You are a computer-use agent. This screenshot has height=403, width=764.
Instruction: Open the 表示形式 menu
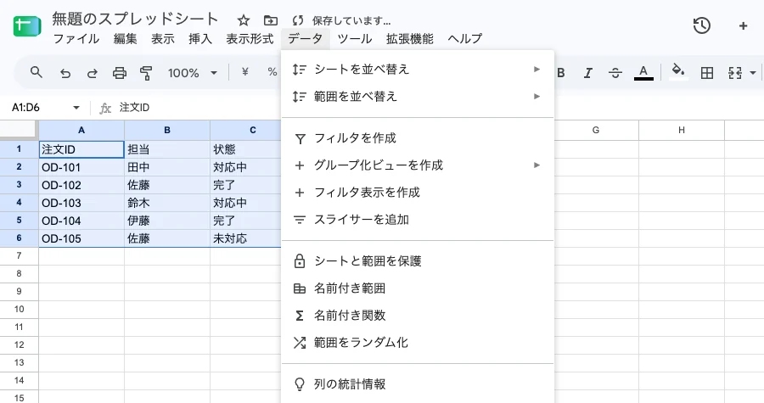coord(250,38)
